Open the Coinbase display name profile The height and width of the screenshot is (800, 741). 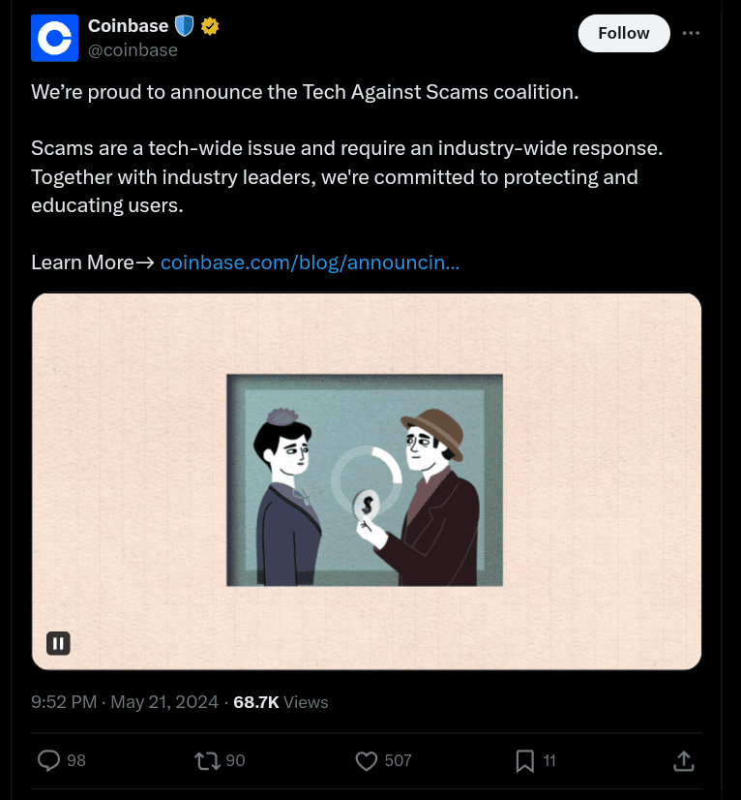(128, 26)
